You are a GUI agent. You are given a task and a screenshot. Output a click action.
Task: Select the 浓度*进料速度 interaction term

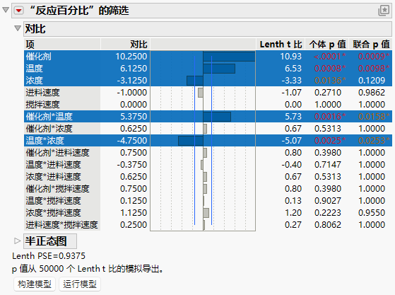(53, 176)
